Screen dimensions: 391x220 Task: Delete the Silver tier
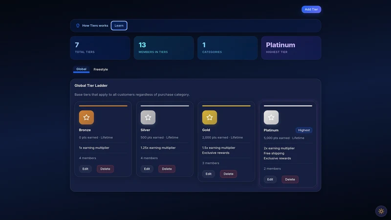point(167,169)
